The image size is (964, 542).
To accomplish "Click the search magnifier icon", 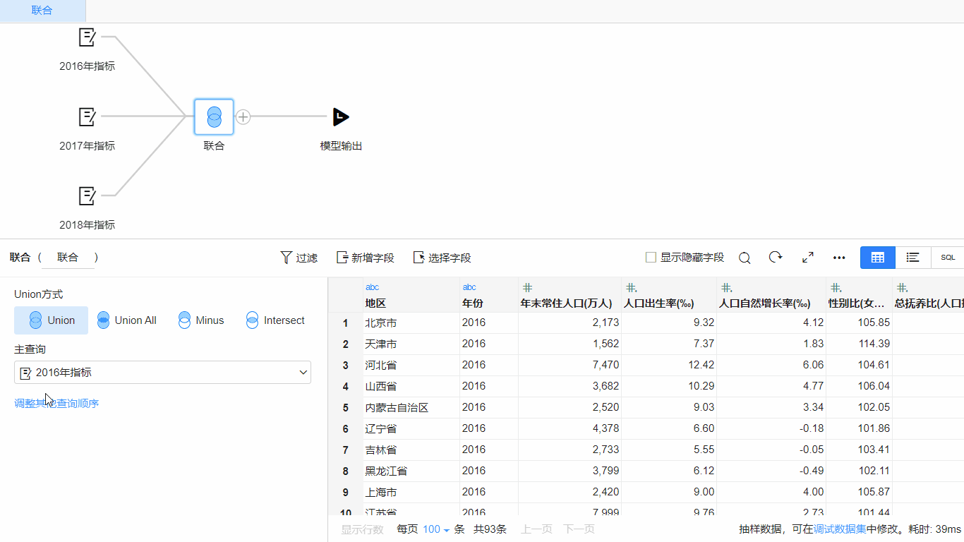I will (745, 258).
